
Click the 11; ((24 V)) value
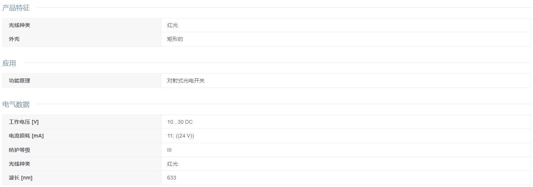pos(181,136)
